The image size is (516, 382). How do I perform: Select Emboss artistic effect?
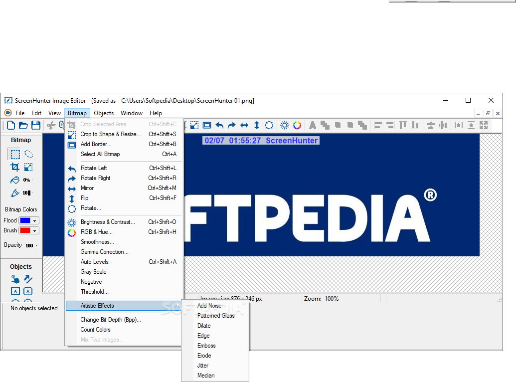pyautogui.click(x=215, y=346)
